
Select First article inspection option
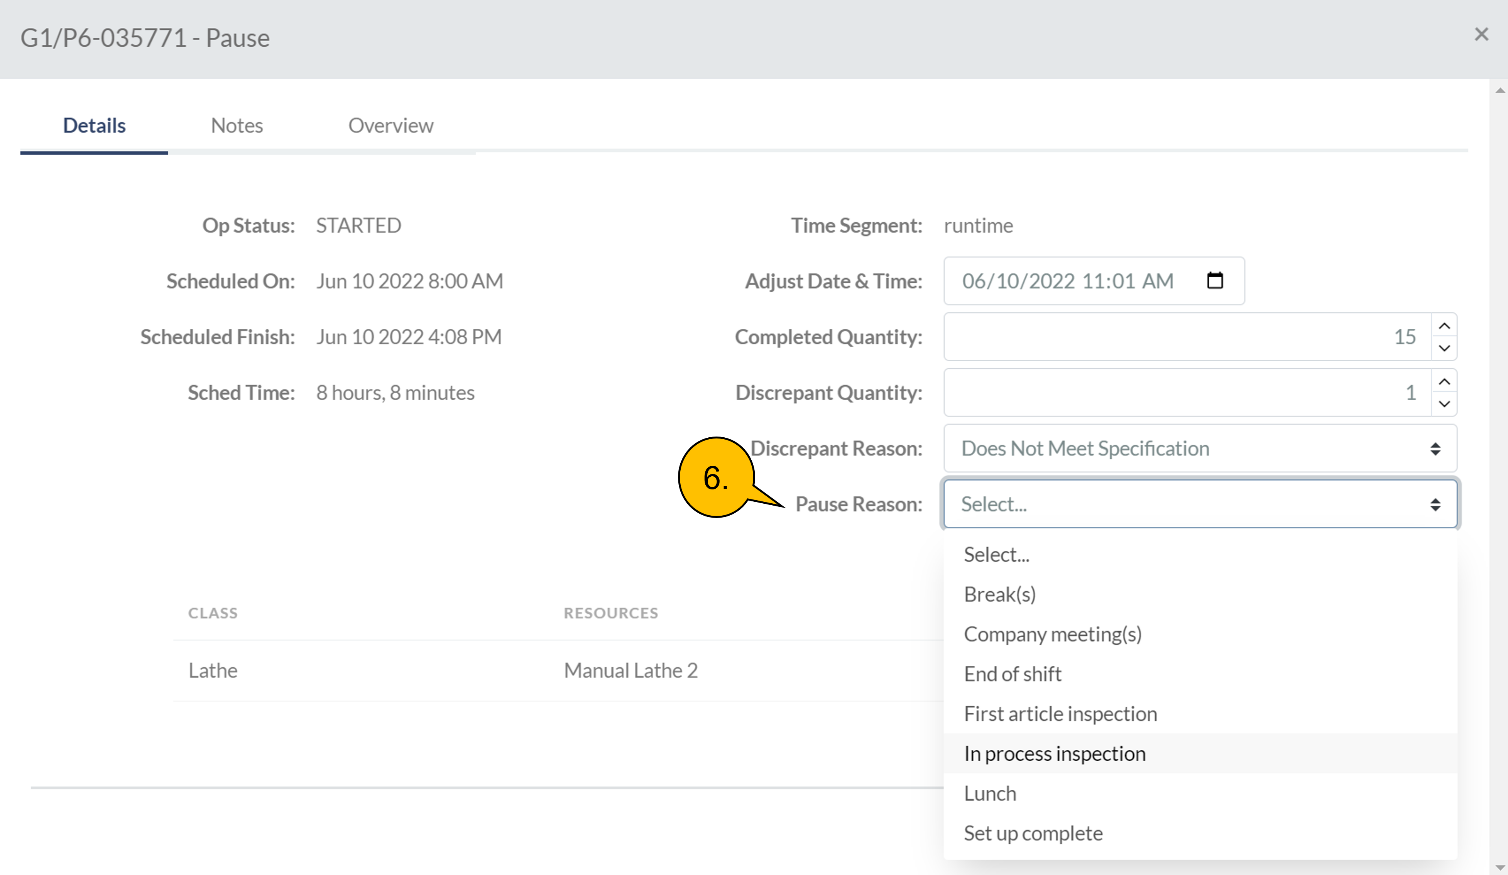[x=1060, y=714]
